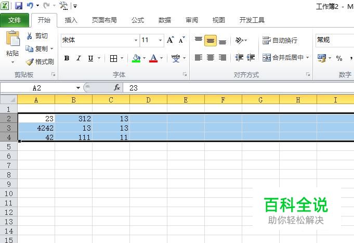Switch to the 审阅 tab

(192, 20)
